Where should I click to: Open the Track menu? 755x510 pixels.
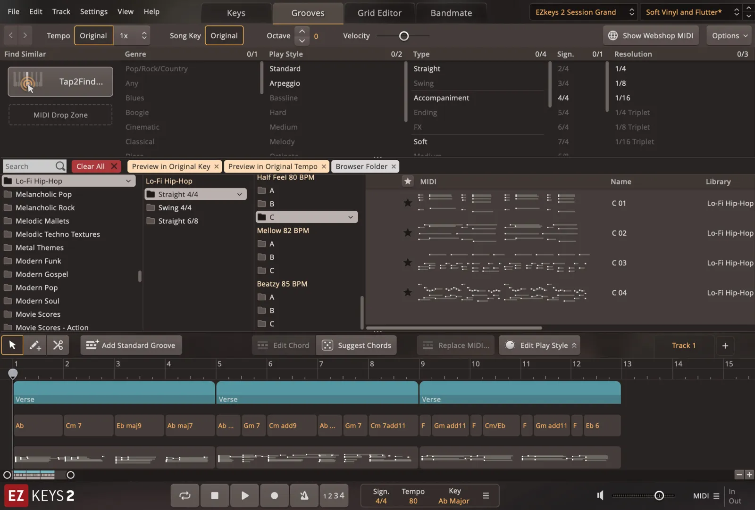(x=61, y=11)
